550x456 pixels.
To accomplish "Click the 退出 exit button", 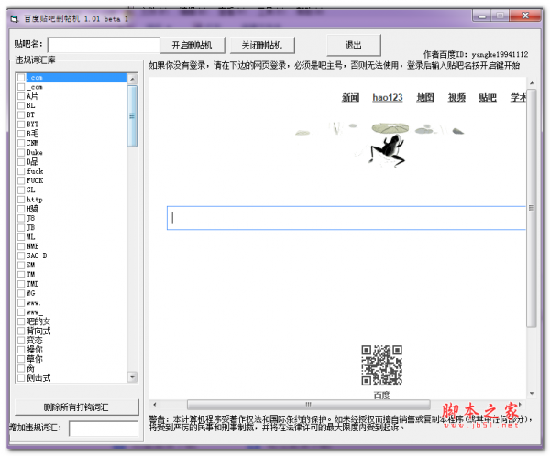I will pos(354,45).
